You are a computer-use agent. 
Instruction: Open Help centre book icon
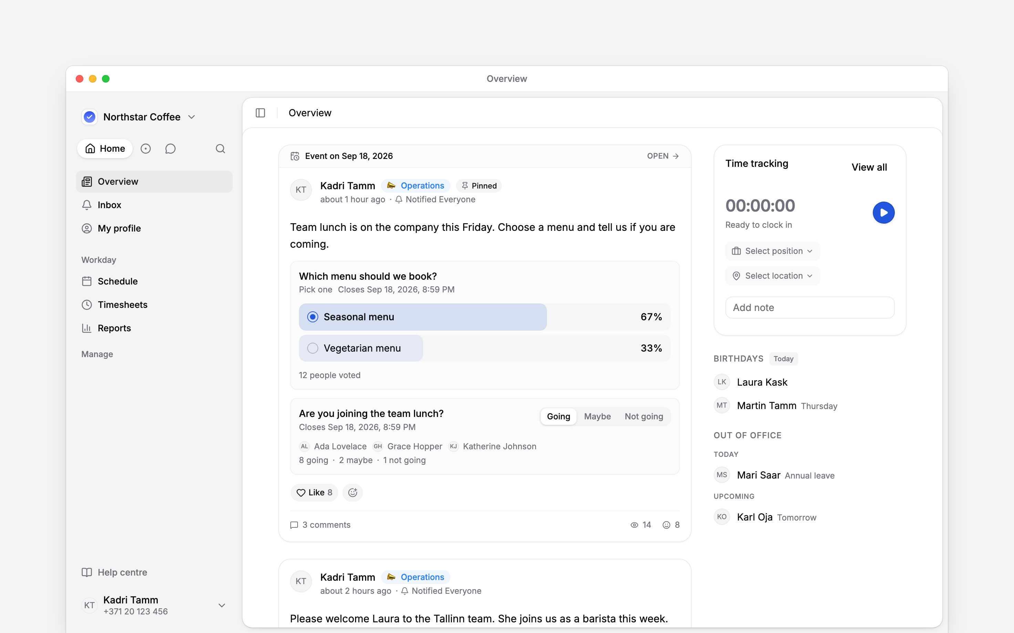tap(87, 572)
